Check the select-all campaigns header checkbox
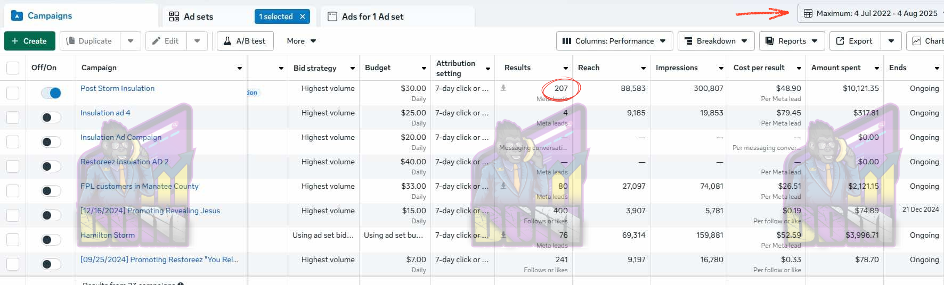The height and width of the screenshot is (285, 944). (x=13, y=68)
